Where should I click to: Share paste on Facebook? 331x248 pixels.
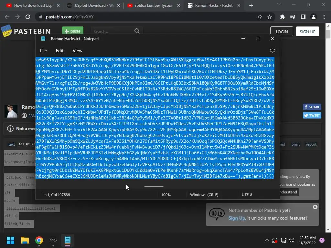(x=312, y=107)
